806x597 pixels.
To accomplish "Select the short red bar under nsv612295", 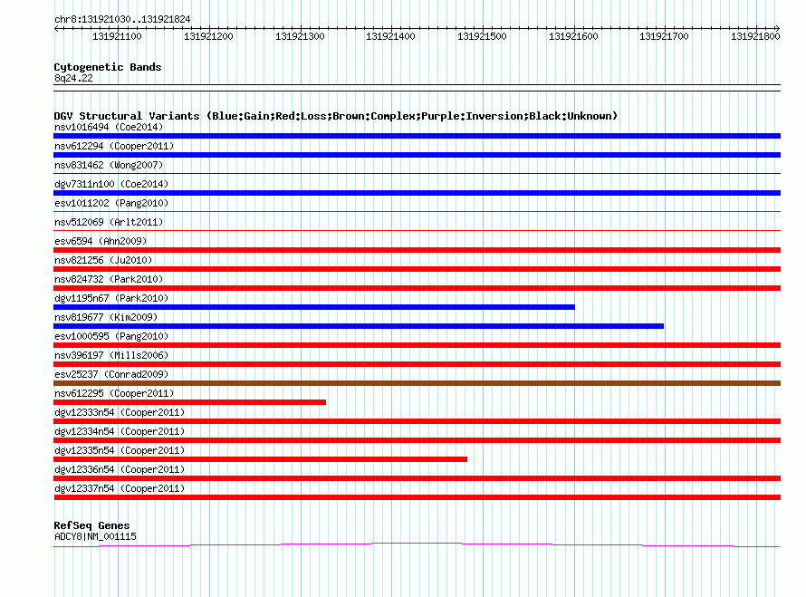I will [x=189, y=402].
